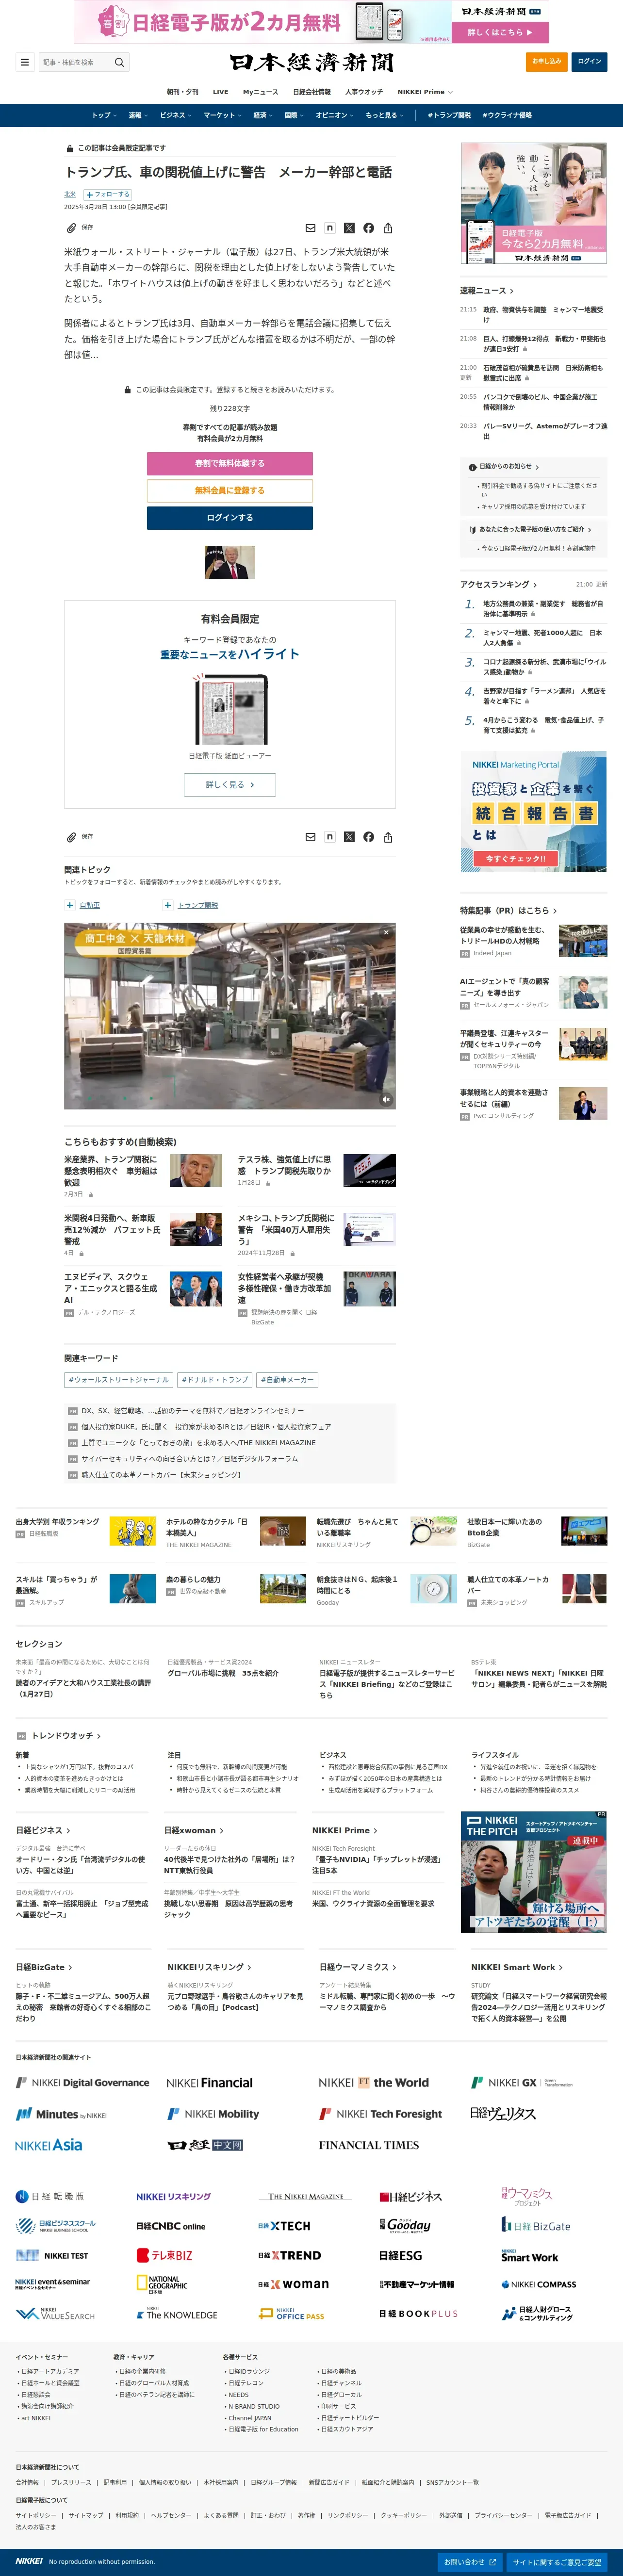Screen dimensions: 623x2576
Task: Open the 速報ニュース section heading
Action: pos(487,291)
